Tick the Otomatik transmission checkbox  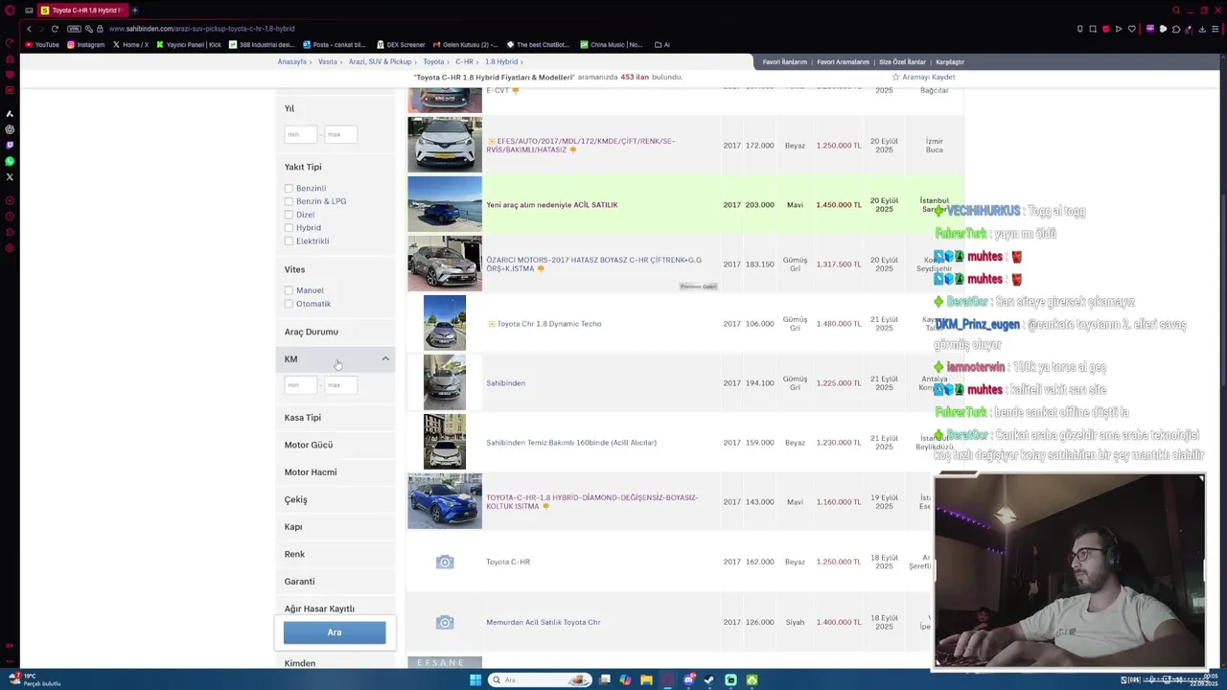coord(289,304)
